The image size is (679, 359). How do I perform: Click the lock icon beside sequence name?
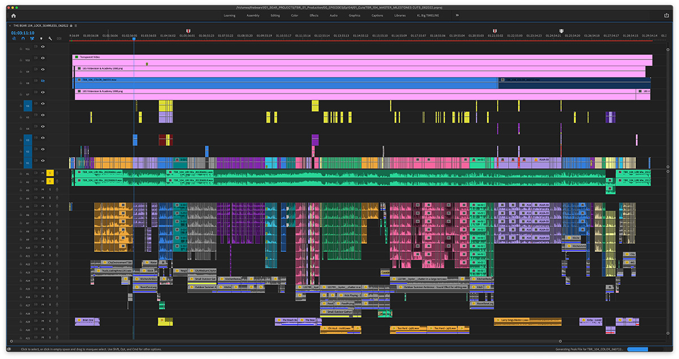71,26
